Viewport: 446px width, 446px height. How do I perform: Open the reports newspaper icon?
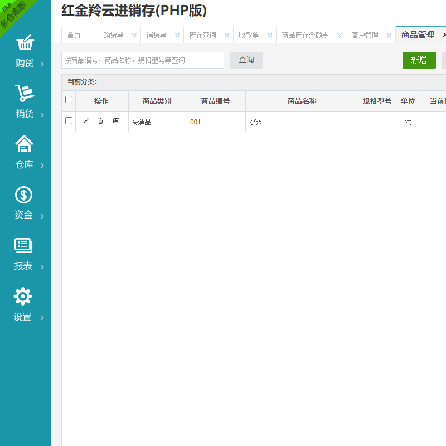click(23, 245)
